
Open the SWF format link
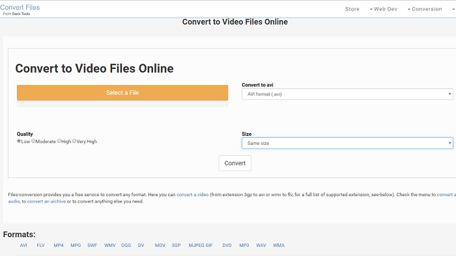pyautogui.click(x=93, y=245)
